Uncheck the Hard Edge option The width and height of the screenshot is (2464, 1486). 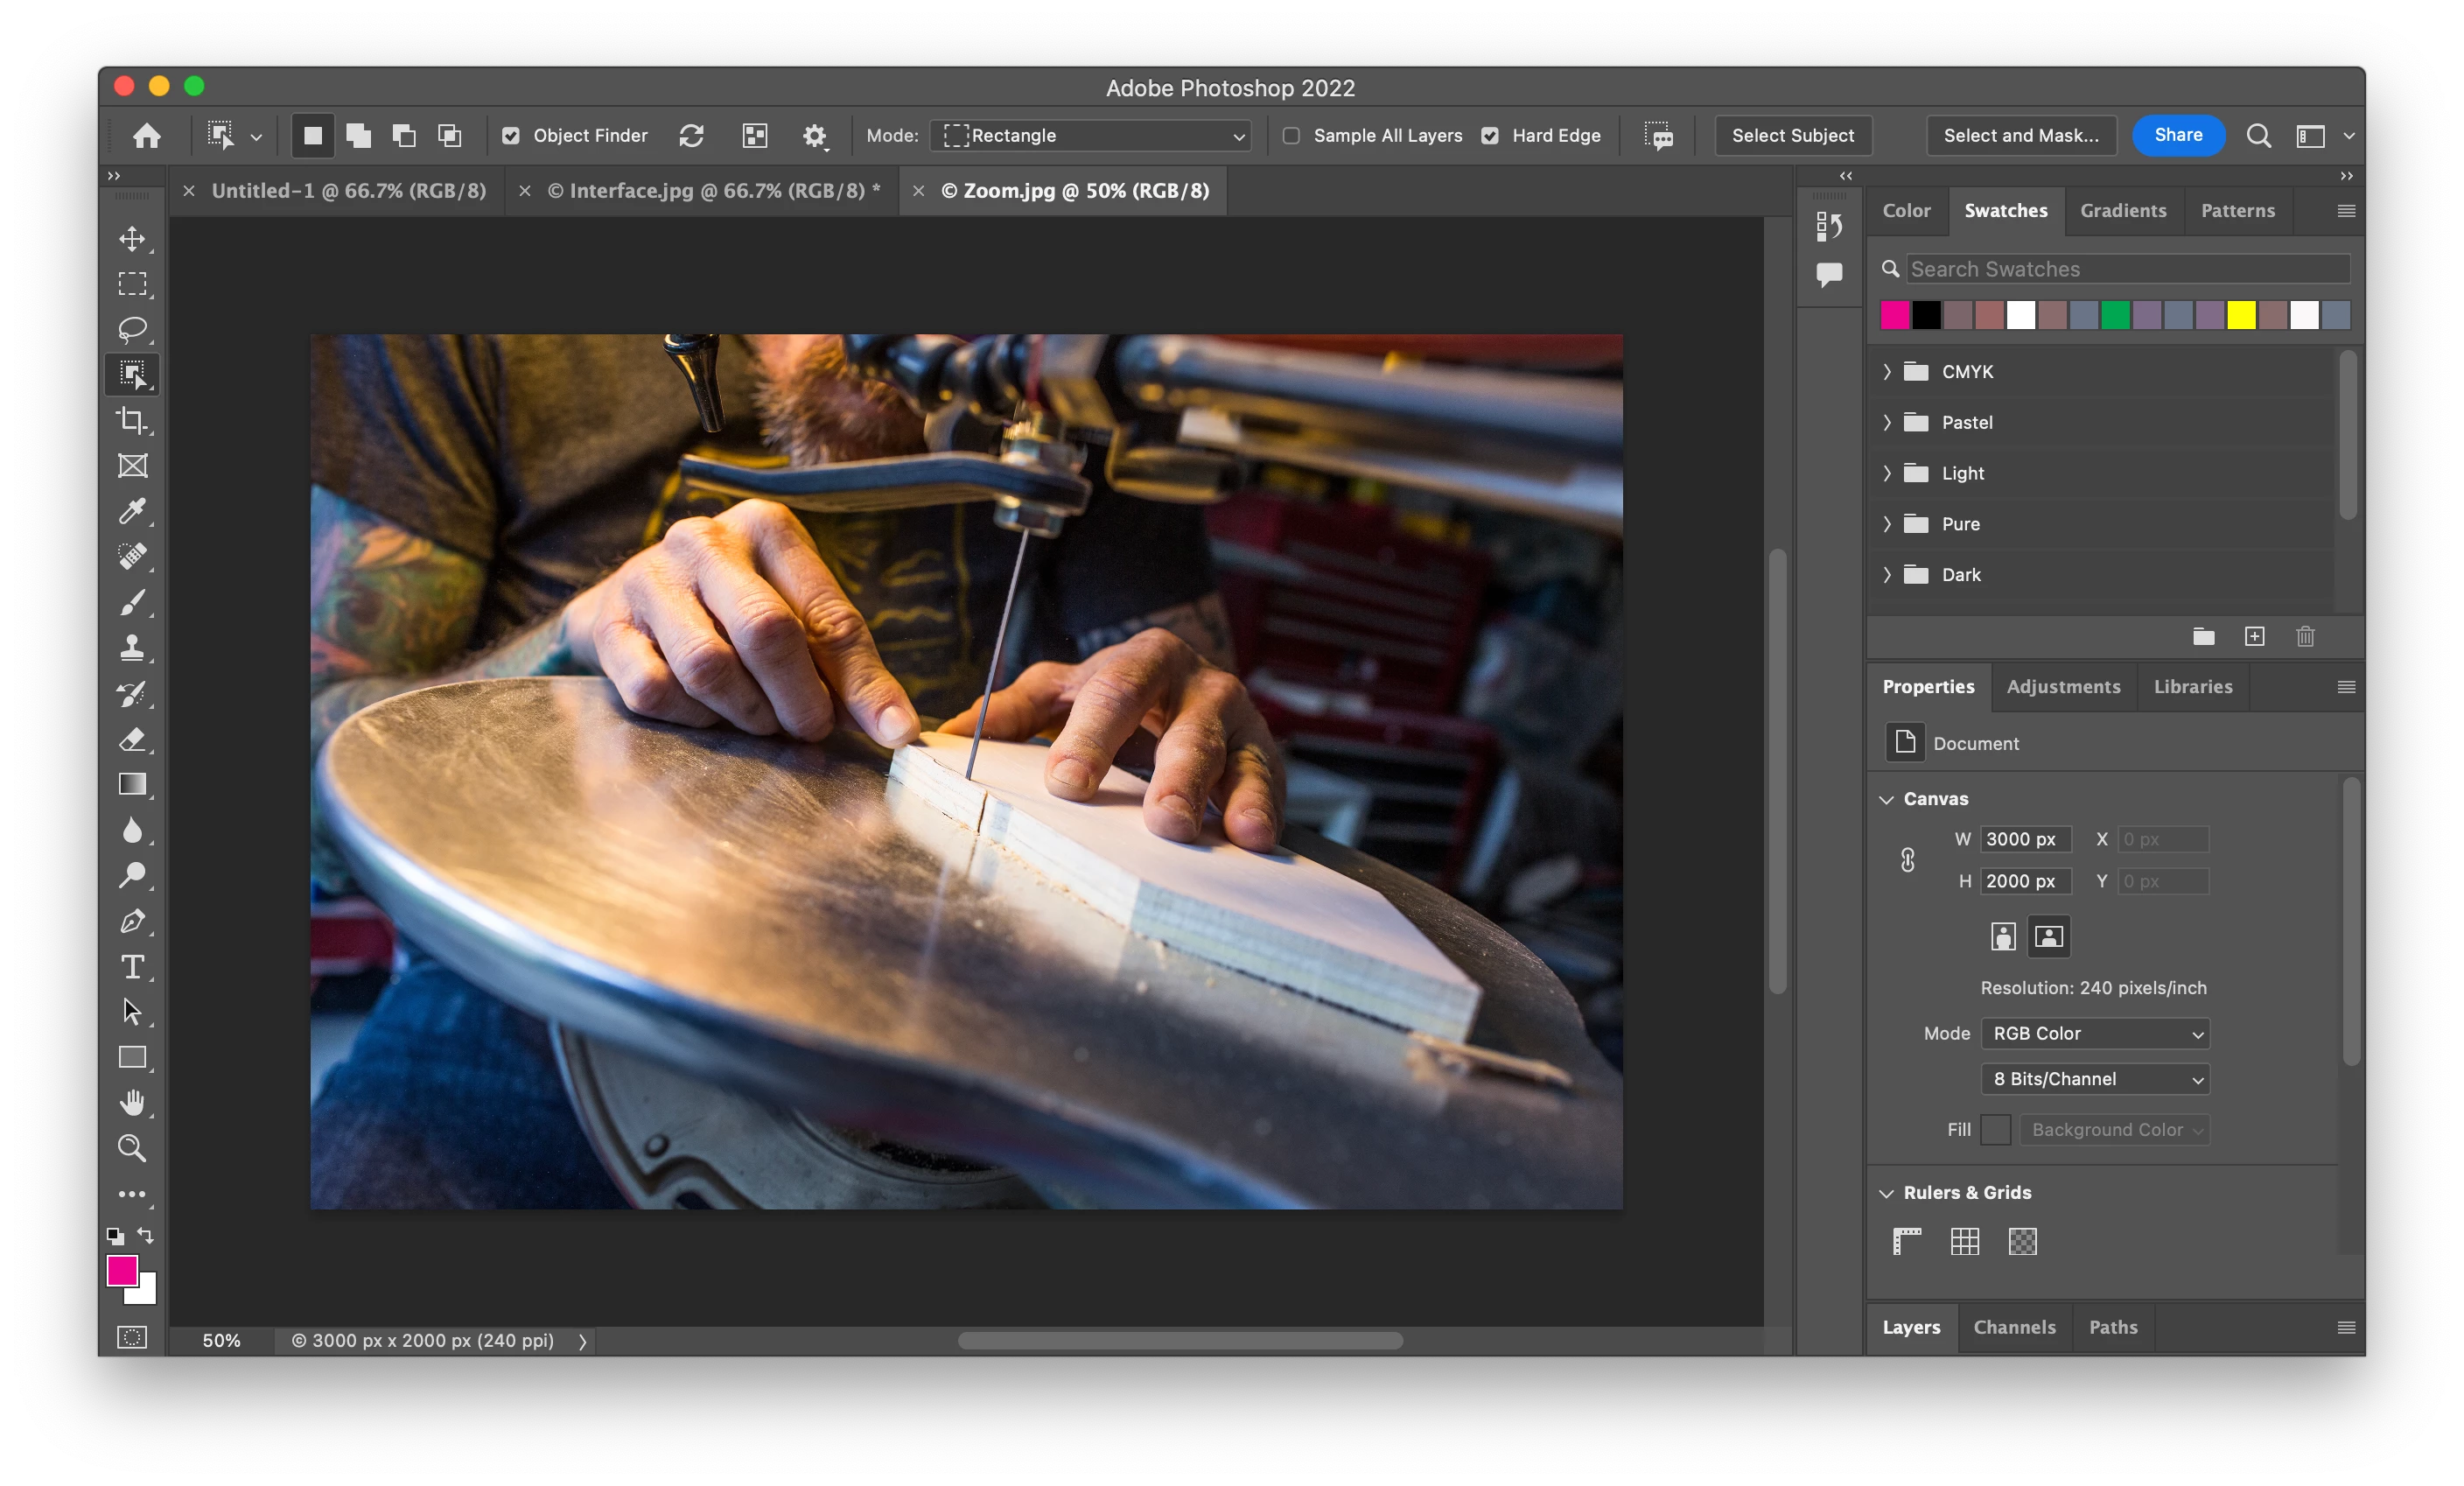point(1490,136)
